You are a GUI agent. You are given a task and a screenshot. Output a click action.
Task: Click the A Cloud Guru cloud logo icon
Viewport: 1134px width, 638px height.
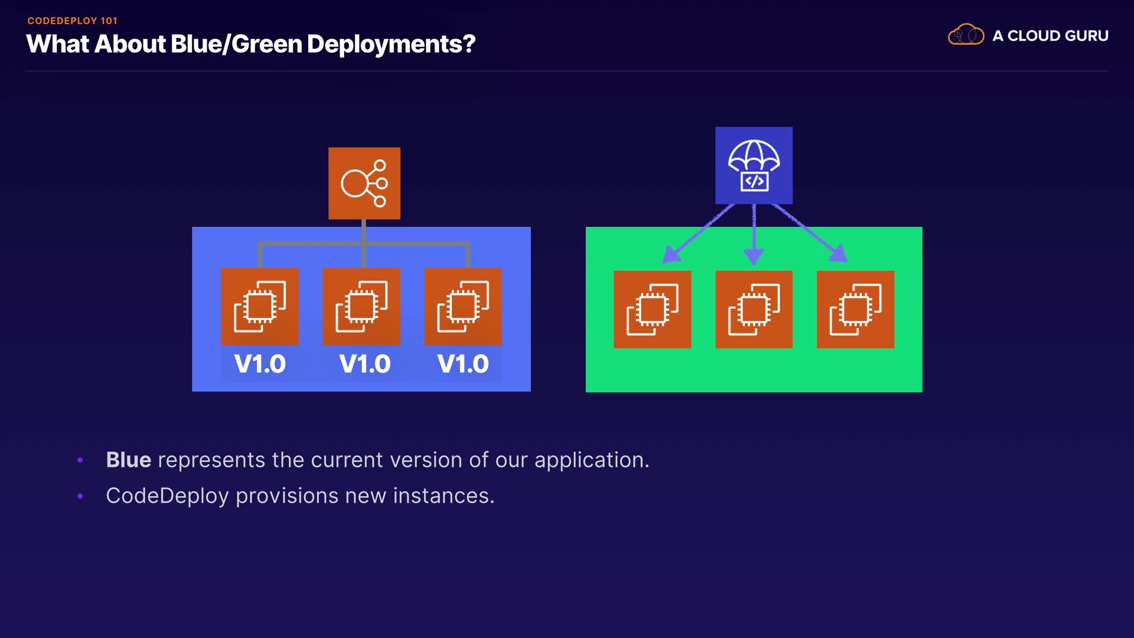[966, 35]
